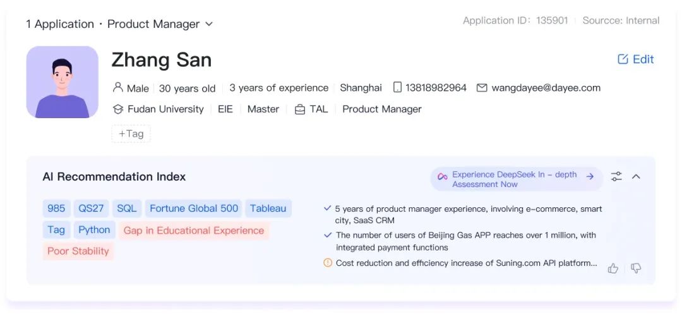
Task: Click the briefcase company icon
Action: [300, 109]
